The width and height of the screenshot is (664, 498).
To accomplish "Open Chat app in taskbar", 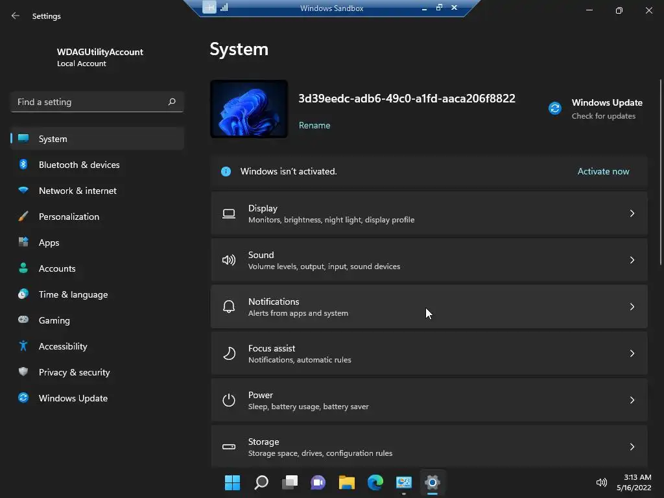I will [x=318, y=482].
